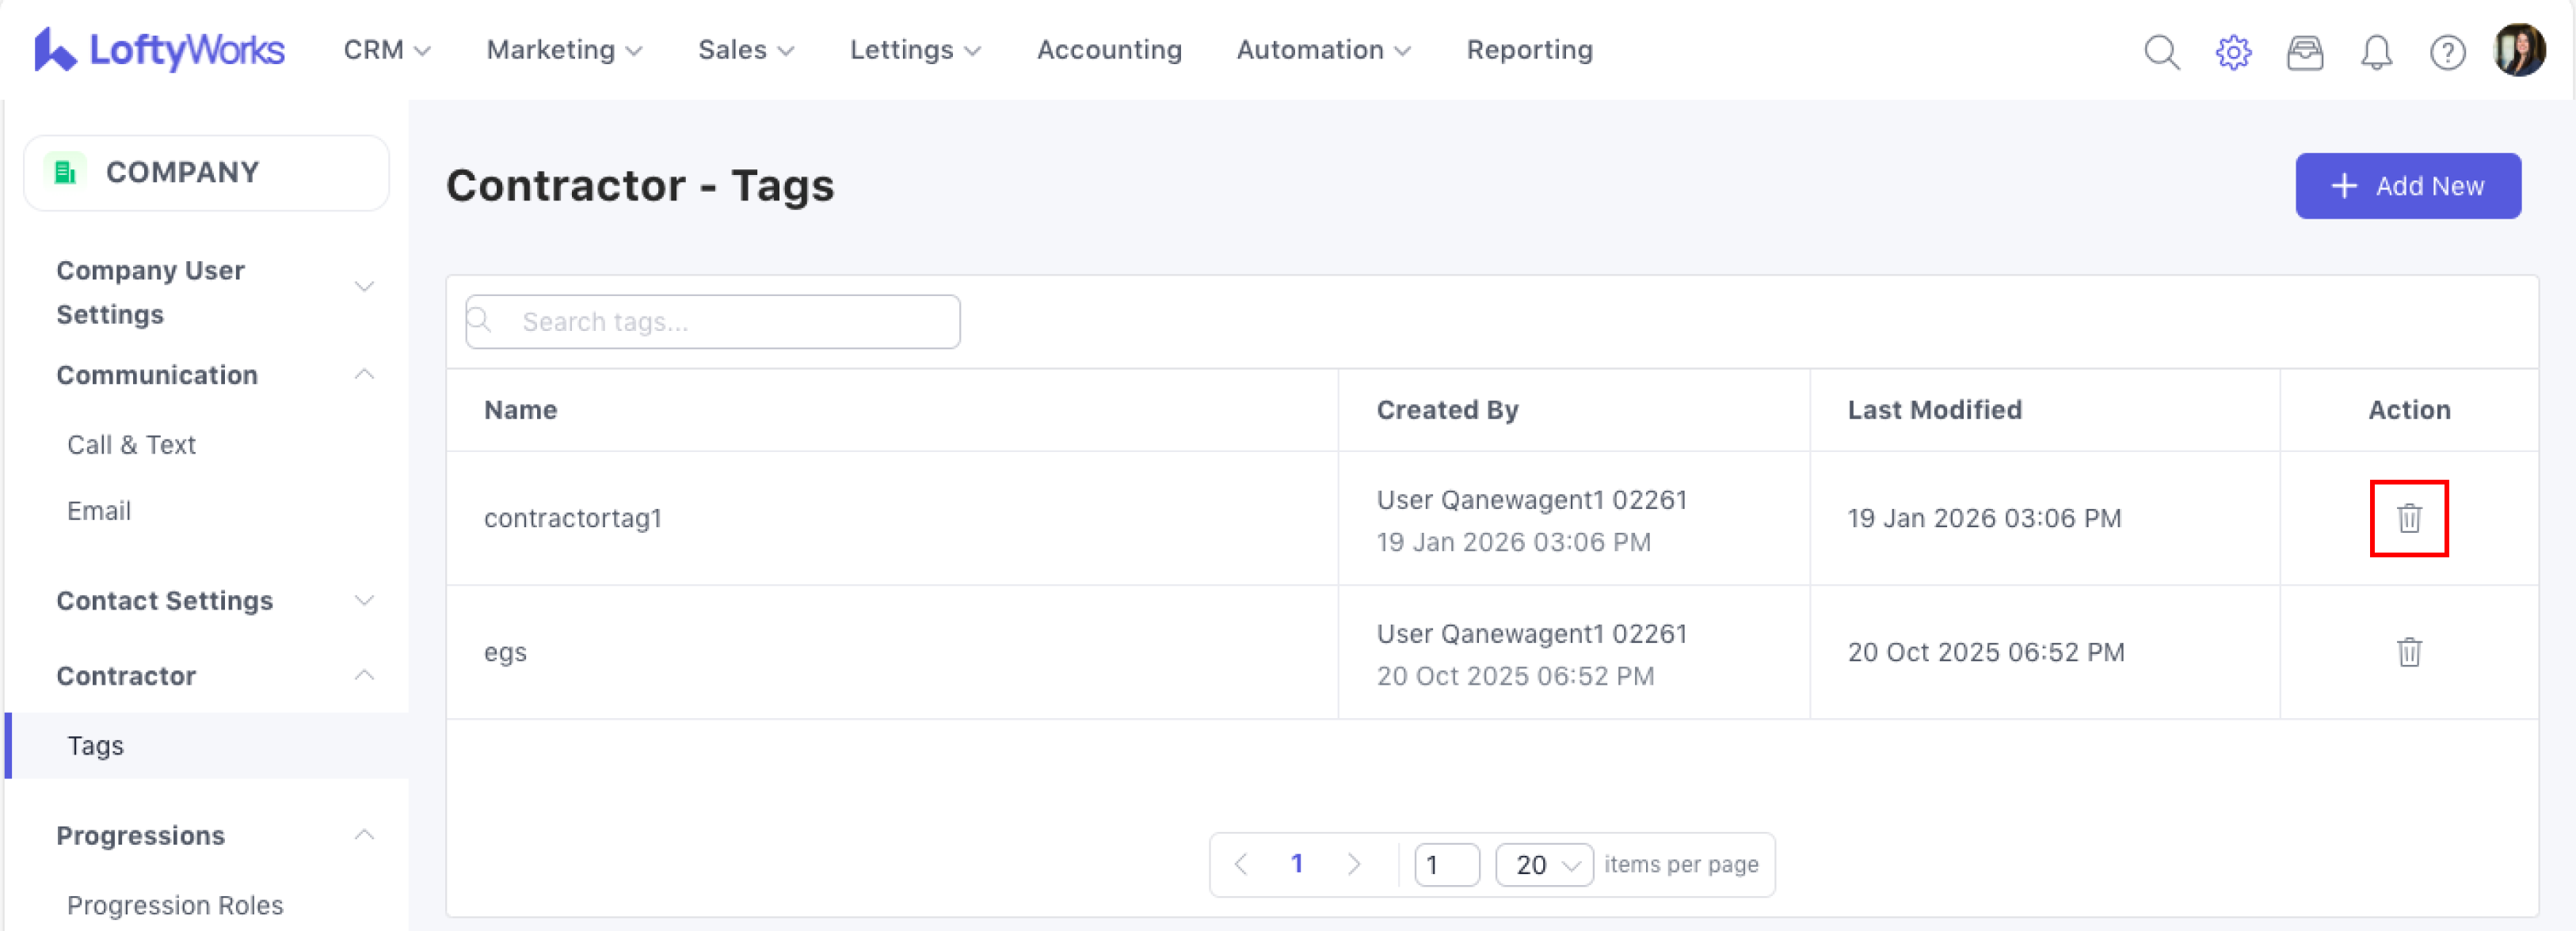
Task: Open the Accounting menu item
Action: click(x=1108, y=50)
